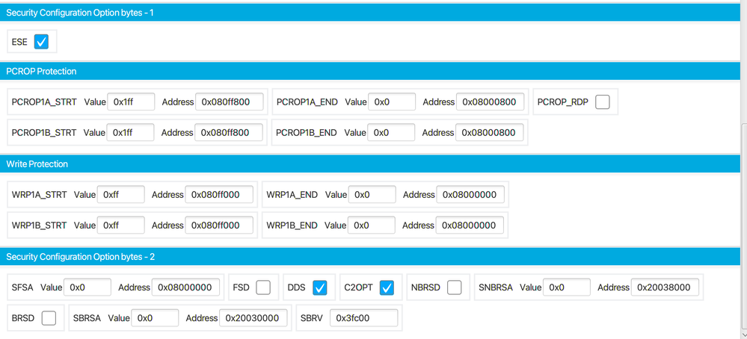Edit the SBRV value field
The width and height of the screenshot is (747, 339).
tap(364, 318)
